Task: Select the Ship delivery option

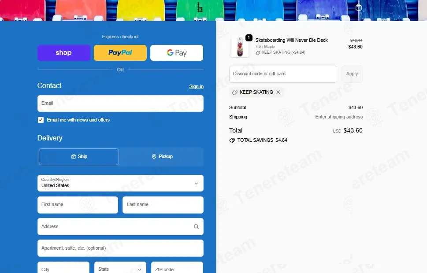Action: pyautogui.click(x=79, y=156)
